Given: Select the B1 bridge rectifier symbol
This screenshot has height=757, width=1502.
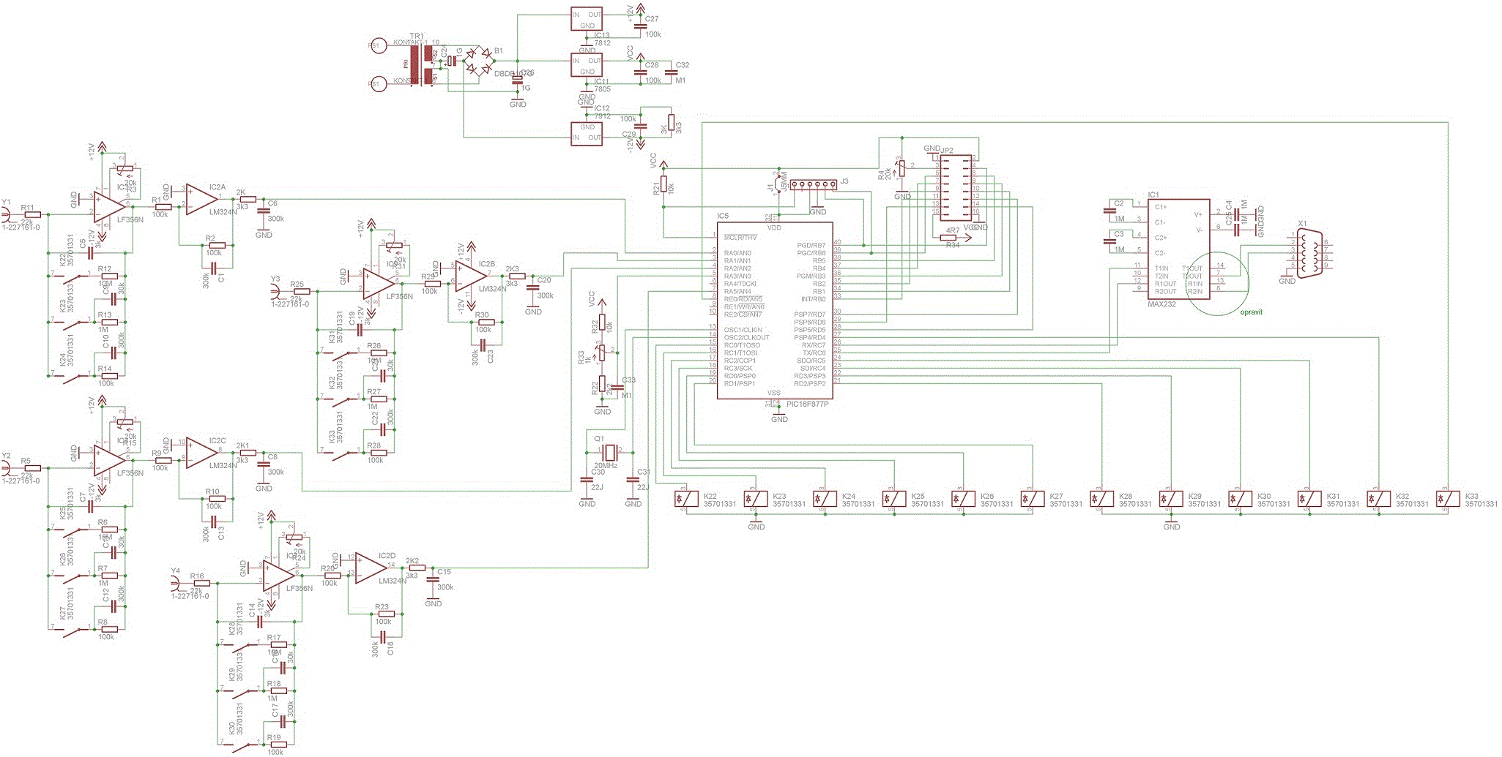Looking at the screenshot, I should (x=479, y=61).
